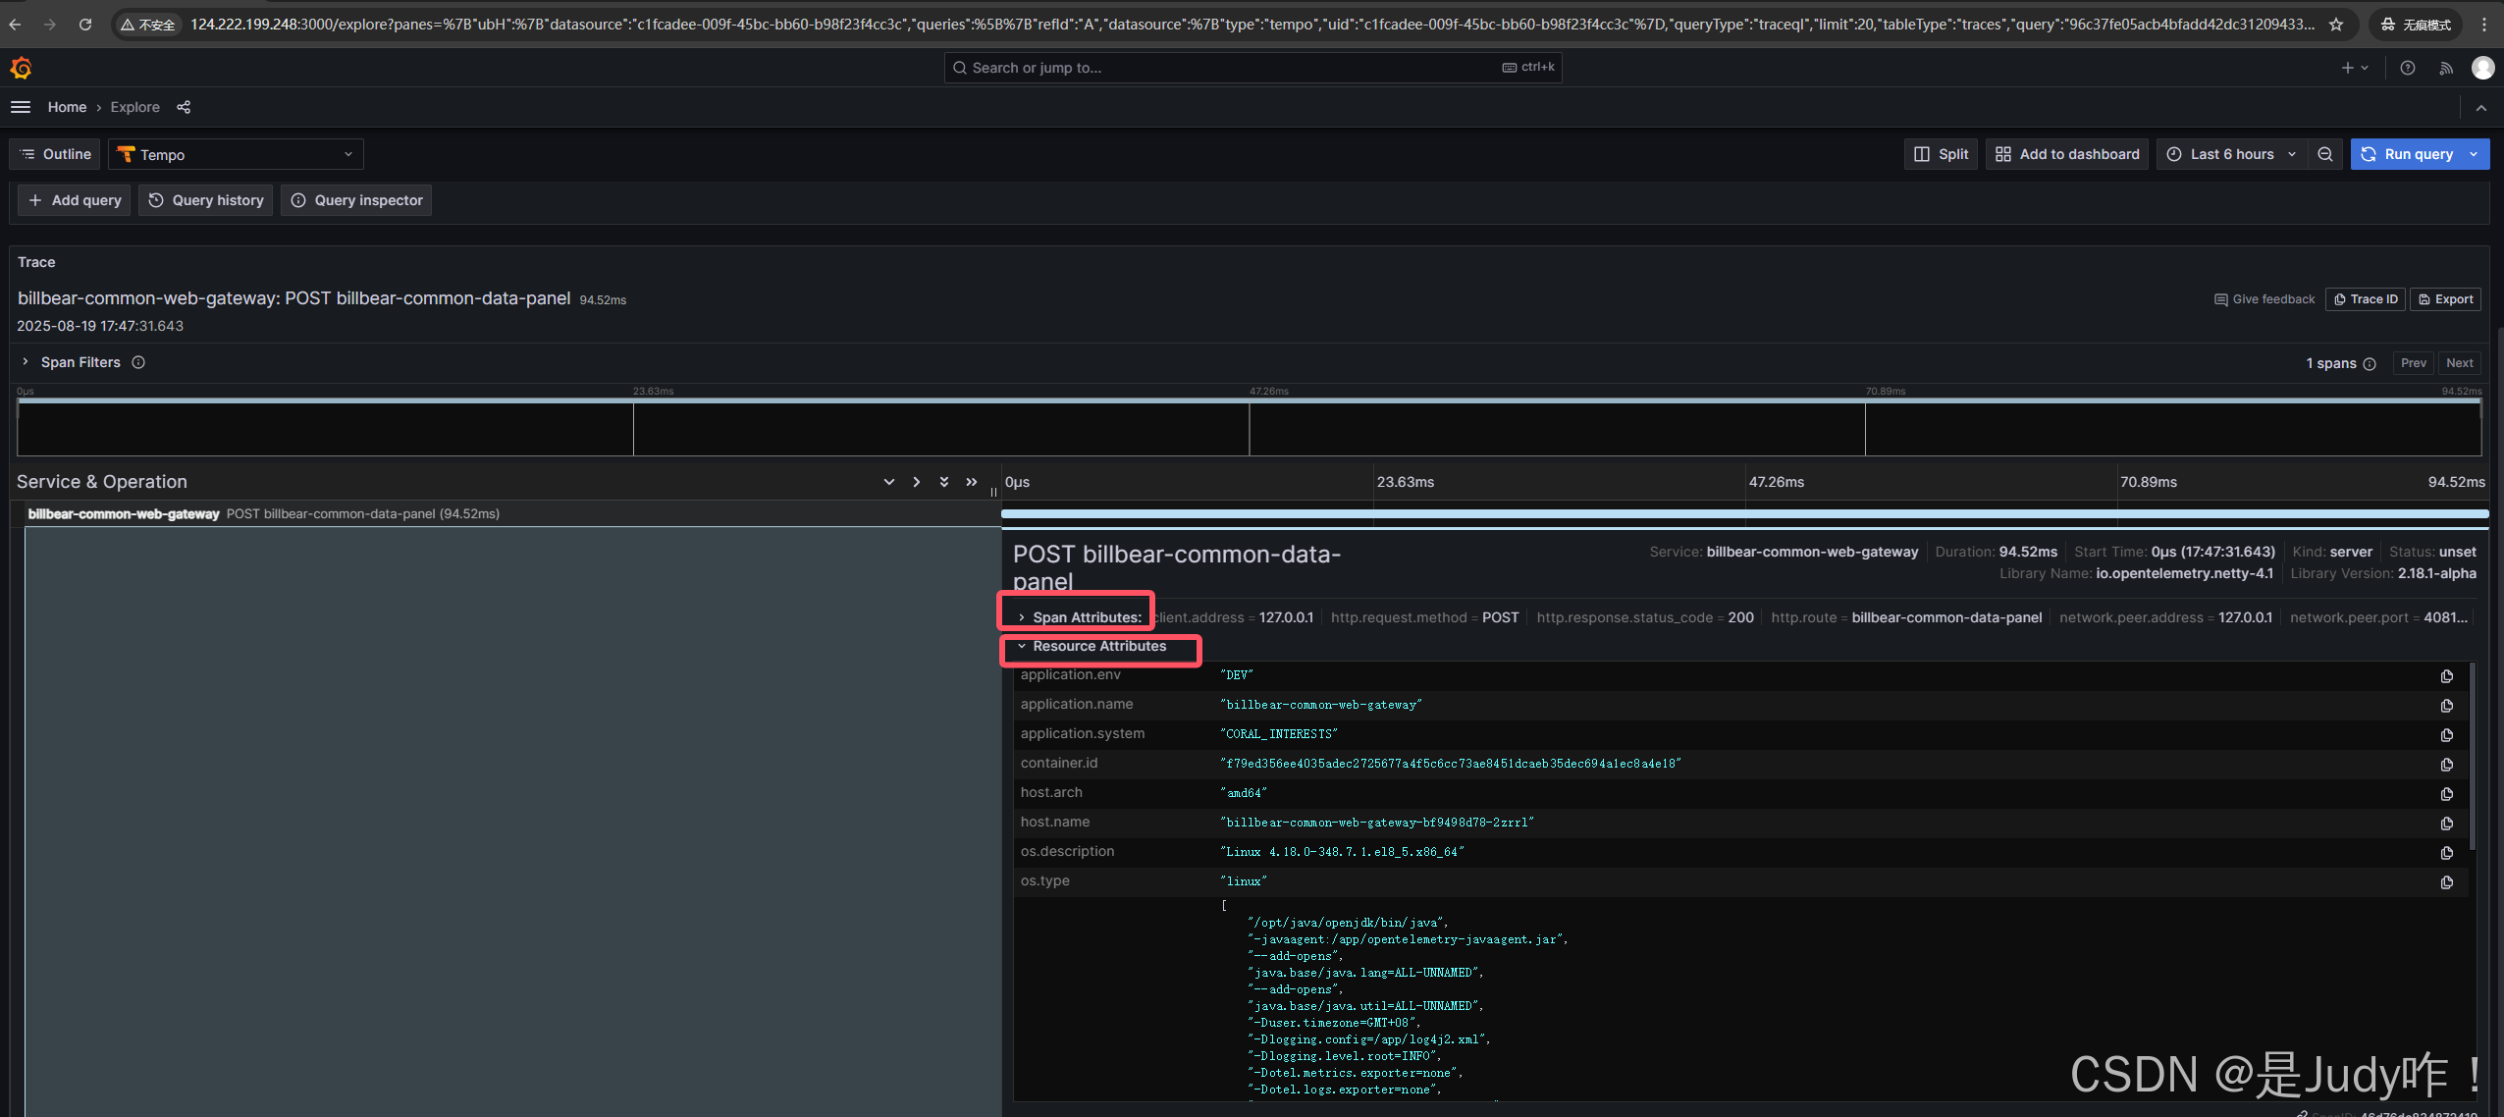Viewport: 2504px width, 1117px height.
Task: Copy the application.env attribute value
Action: [x=2446, y=676]
